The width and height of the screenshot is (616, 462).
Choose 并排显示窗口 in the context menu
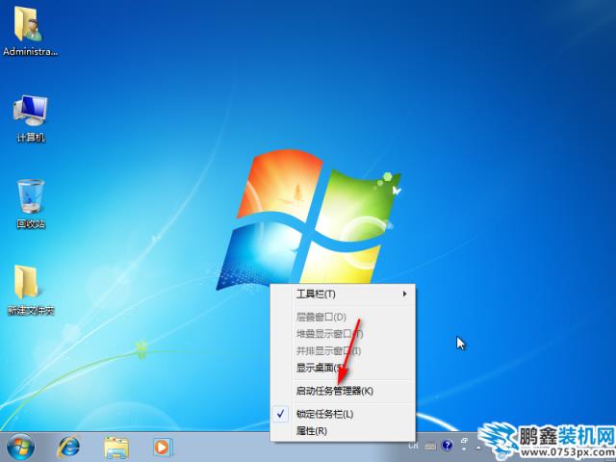pos(343,350)
